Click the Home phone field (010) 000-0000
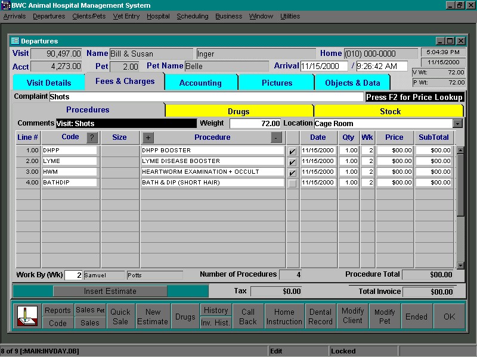Screen dimensions: 477x357 coord(381,54)
